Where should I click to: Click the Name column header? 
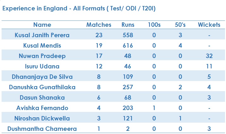(x=42, y=25)
